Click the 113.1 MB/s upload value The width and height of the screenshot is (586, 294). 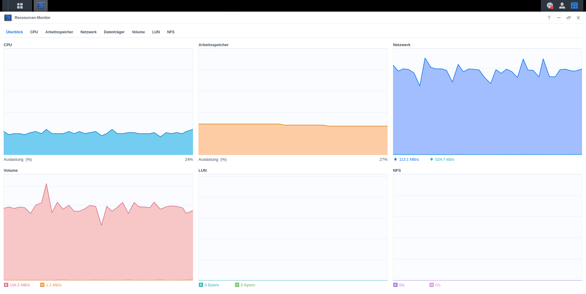pyautogui.click(x=409, y=160)
